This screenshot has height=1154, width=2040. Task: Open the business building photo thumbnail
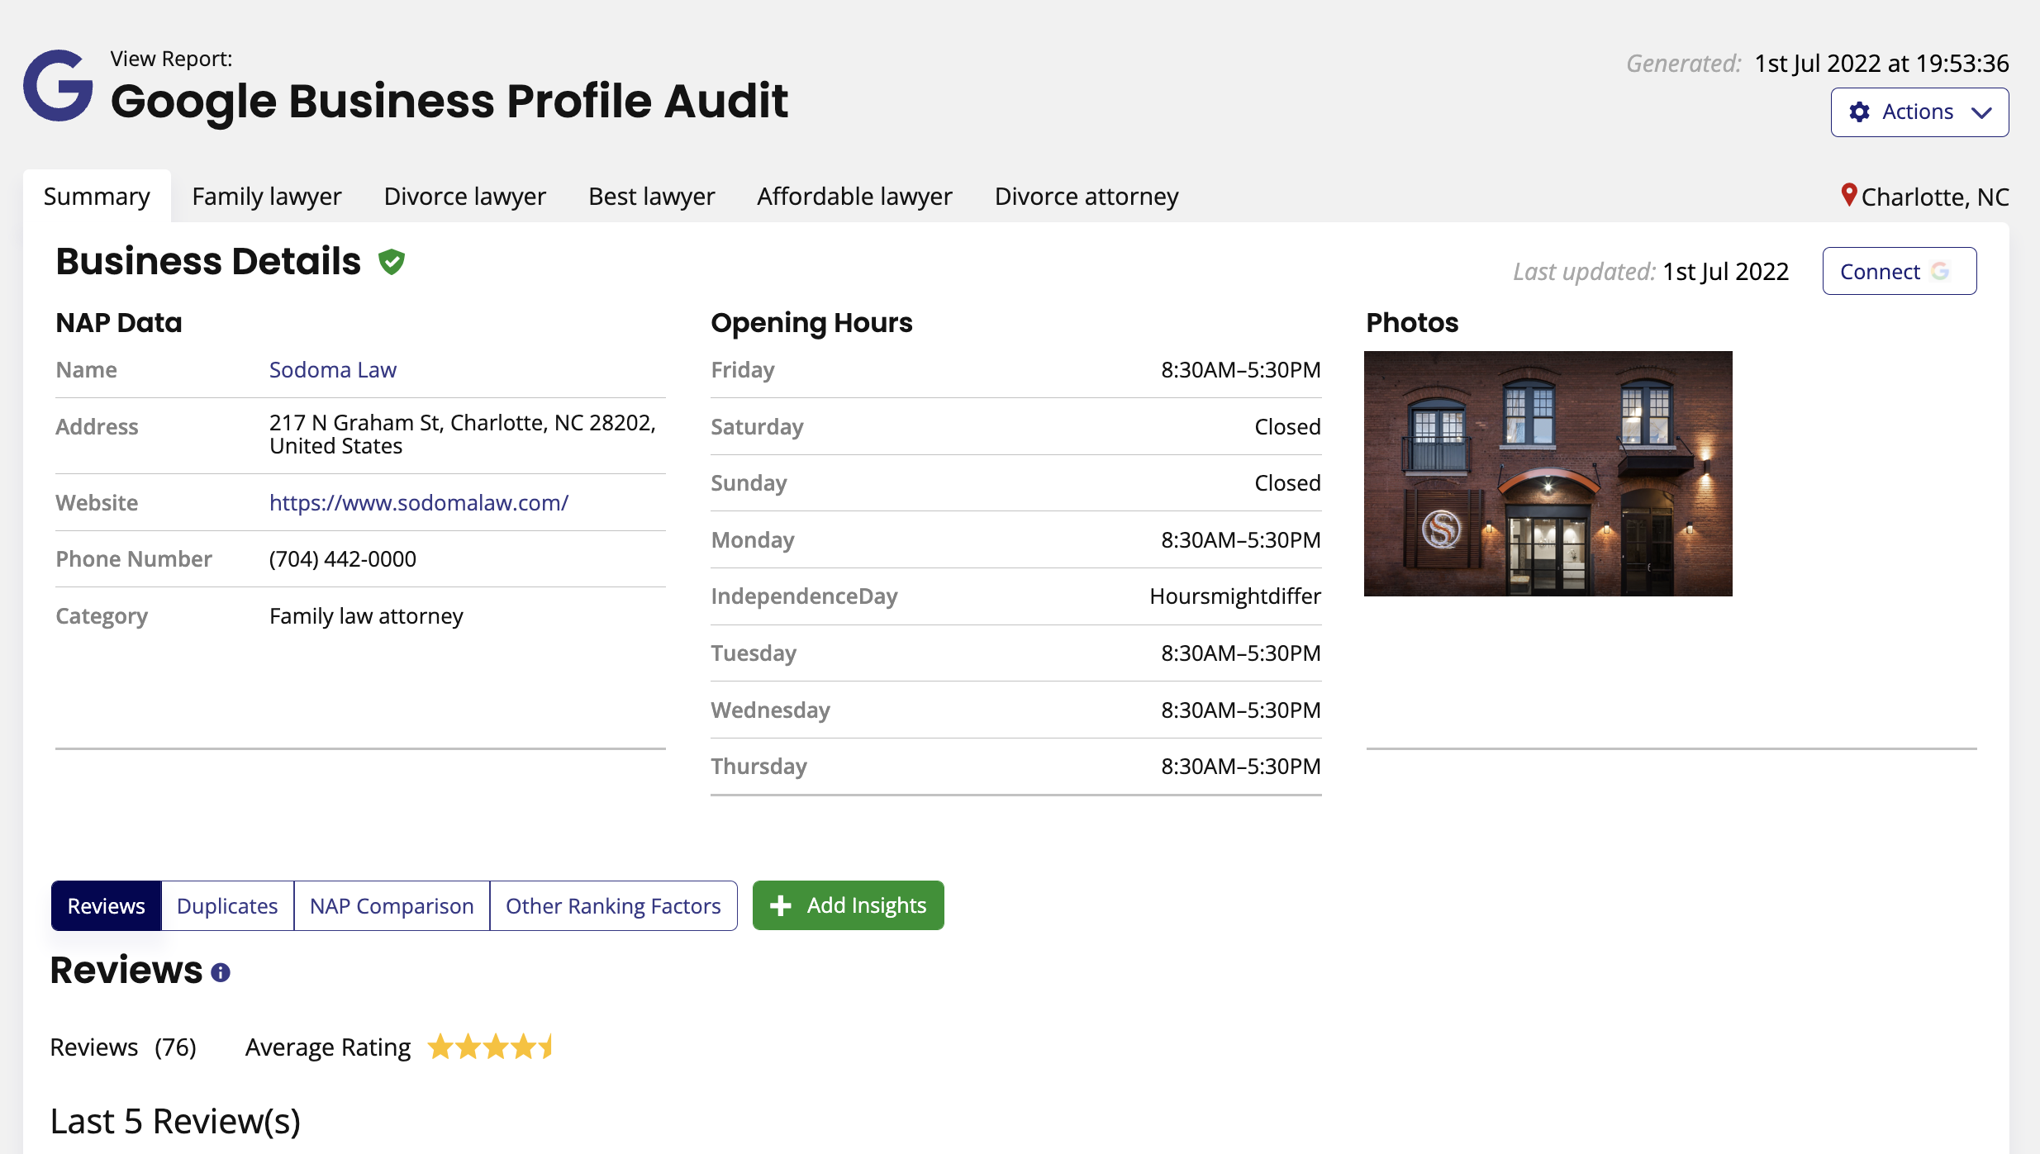coord(1548,473)
